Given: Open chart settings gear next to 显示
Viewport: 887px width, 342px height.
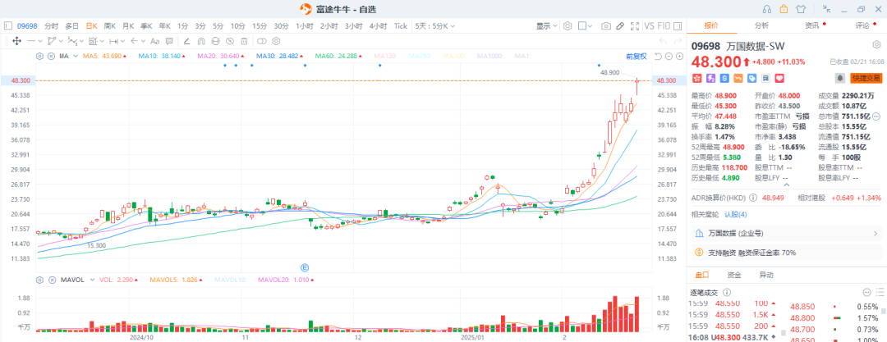Looking at the screenshot, I should click(568, 26).
